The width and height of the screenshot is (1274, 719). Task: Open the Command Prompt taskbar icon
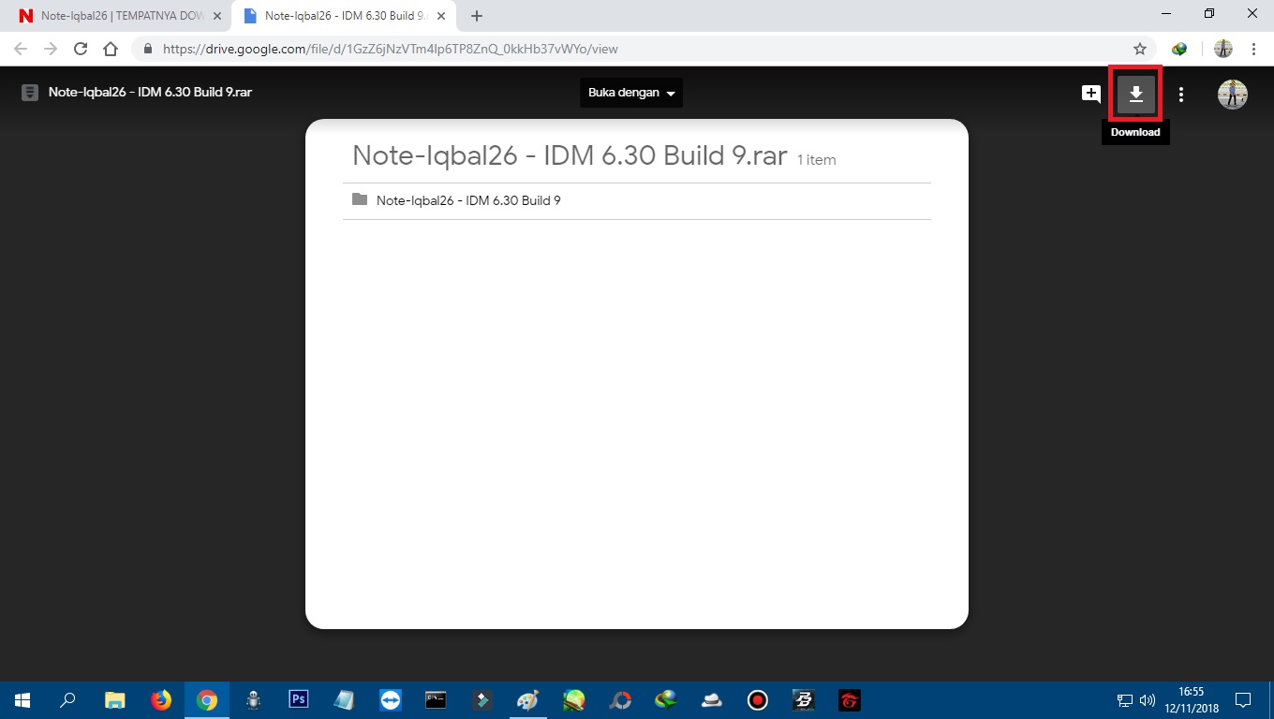437,699
